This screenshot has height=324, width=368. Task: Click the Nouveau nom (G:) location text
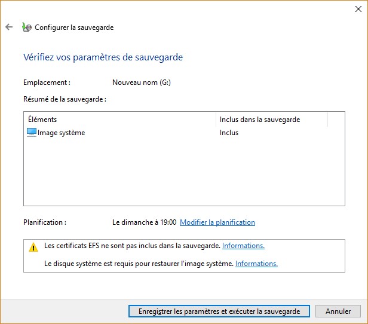[x=142, y=82]
